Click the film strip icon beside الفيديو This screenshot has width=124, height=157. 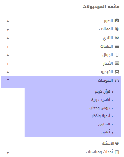(117, 72)
